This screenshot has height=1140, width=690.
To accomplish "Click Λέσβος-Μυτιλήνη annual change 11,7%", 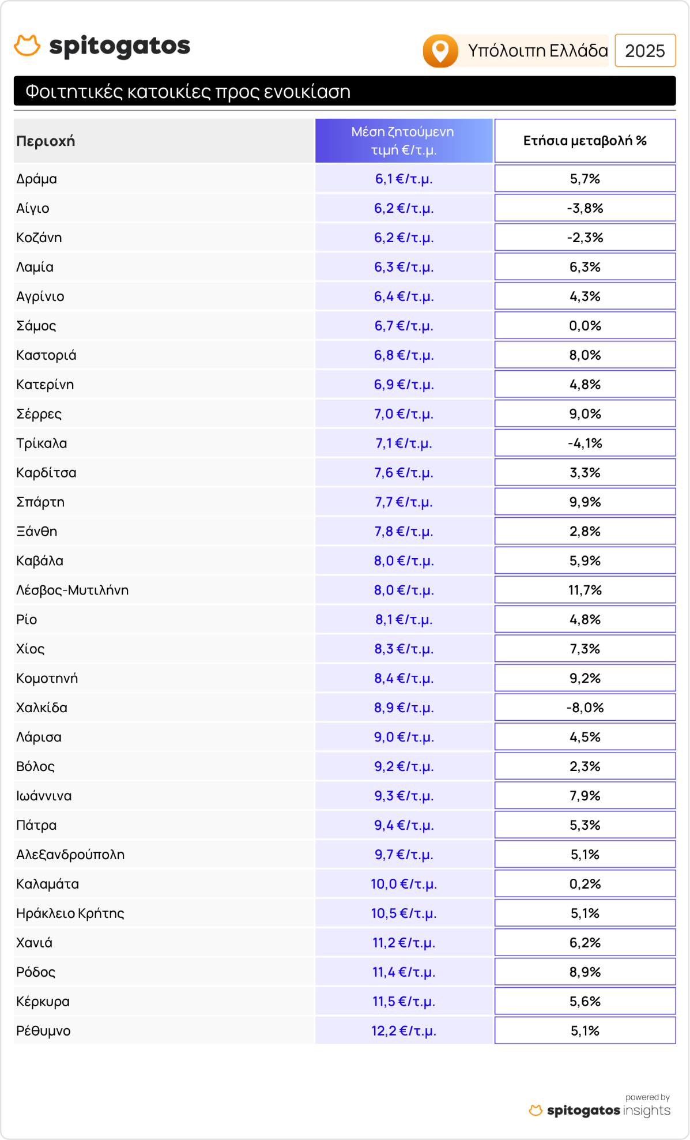I will tap(585, 590).
